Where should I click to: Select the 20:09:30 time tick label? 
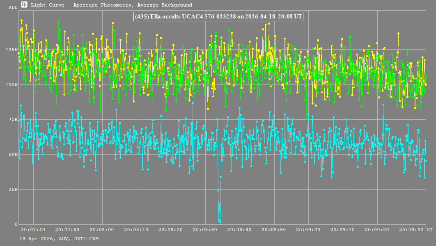[411, 230]
